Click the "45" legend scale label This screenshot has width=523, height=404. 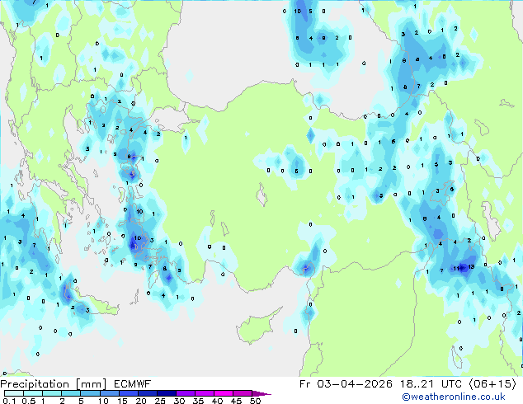(236, 401)
